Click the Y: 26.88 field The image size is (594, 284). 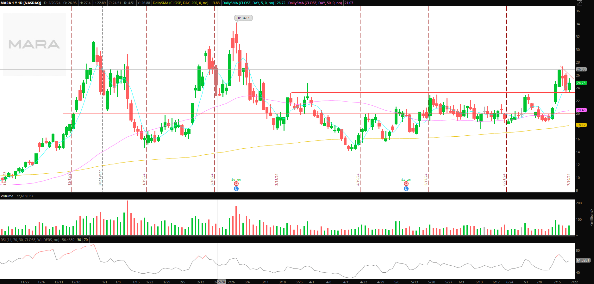point(143,3)
